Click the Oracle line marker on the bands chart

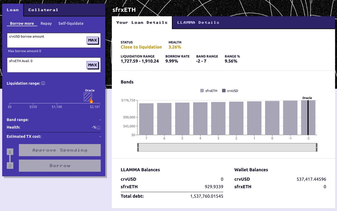pos(308,118)
